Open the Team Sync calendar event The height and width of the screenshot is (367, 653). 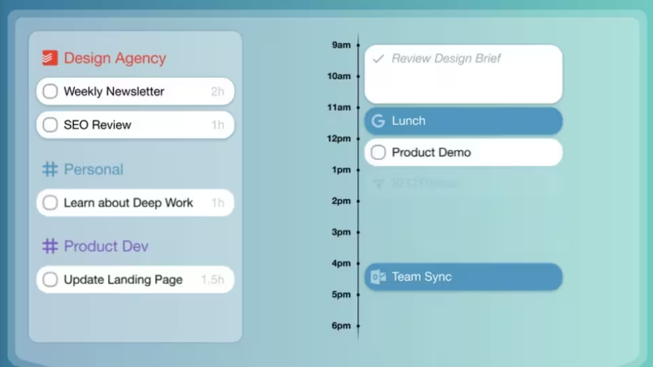point(463,277)
